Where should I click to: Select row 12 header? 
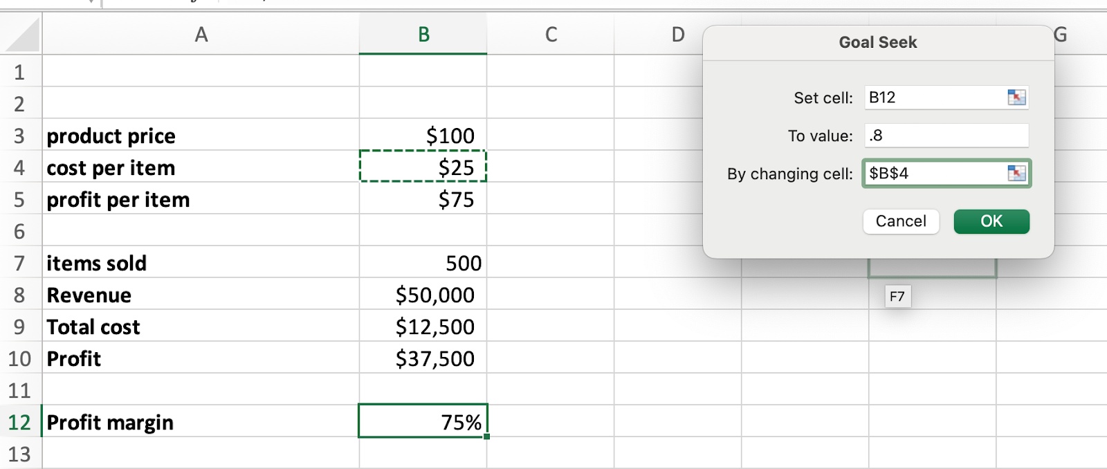click(20, 422)
